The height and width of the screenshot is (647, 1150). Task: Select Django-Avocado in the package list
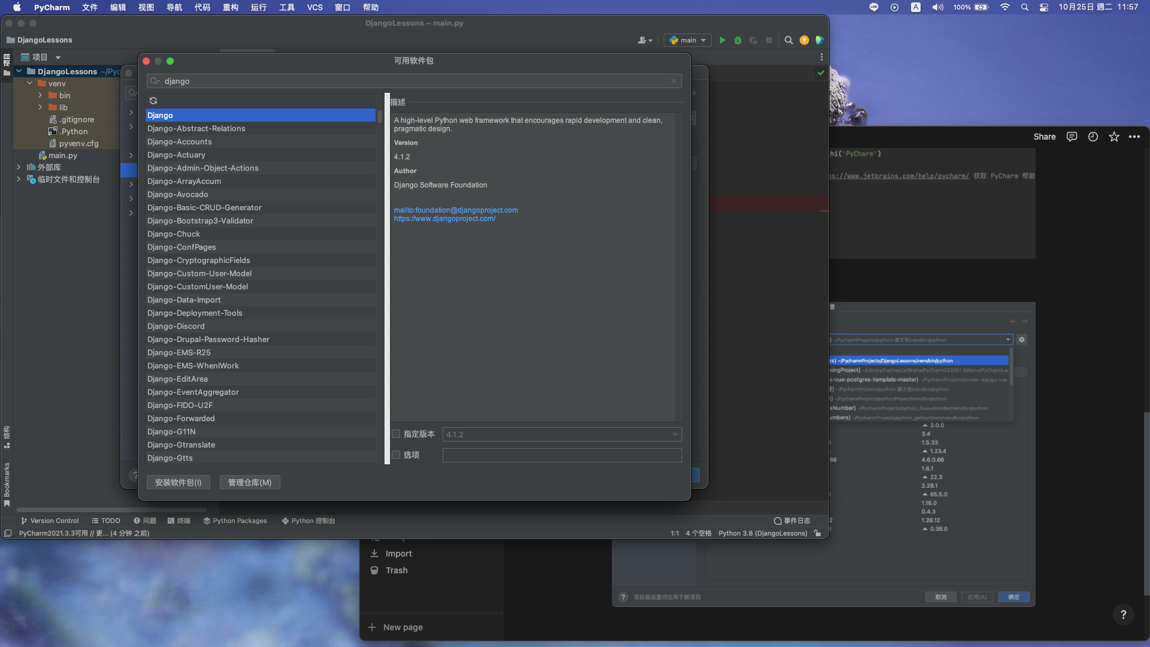178,194
